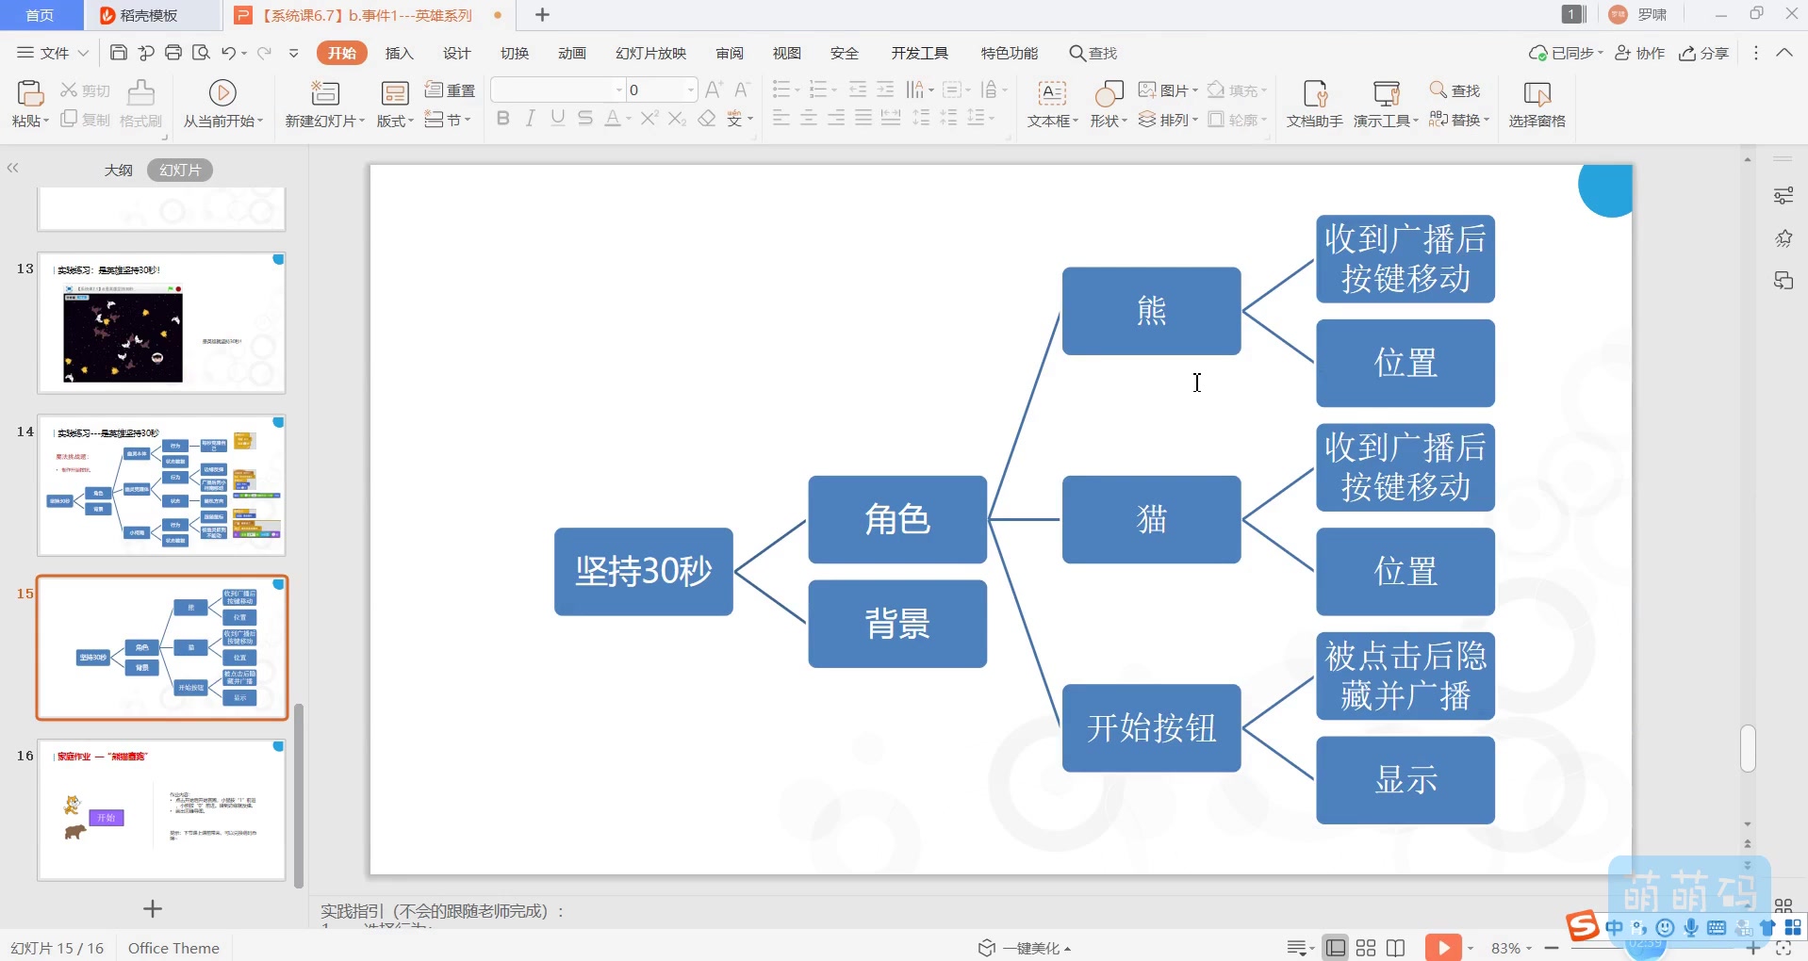
Task: Create a new slide with 新建幻灯片
Action: (x=322, y=102)
